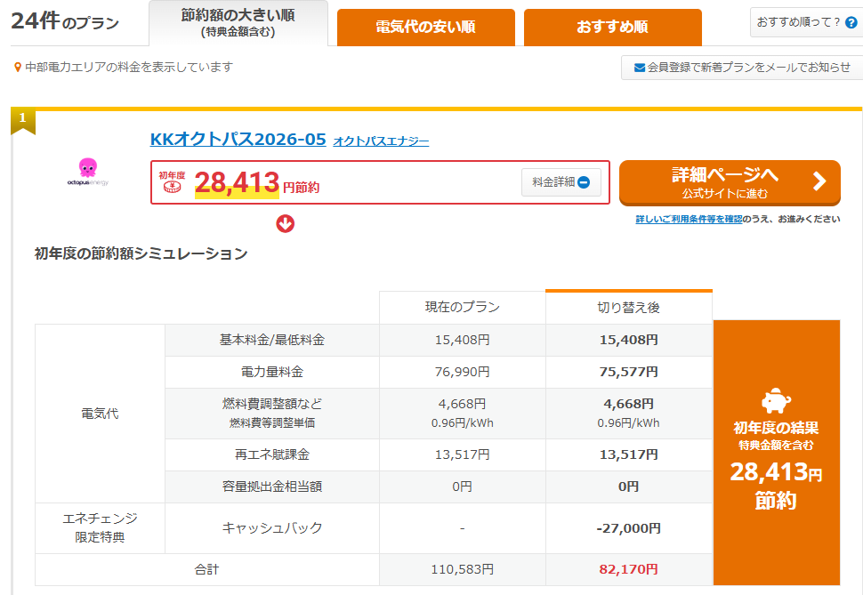Click the white piggy bank icon

pyautogui.click(x=776, y=401)
